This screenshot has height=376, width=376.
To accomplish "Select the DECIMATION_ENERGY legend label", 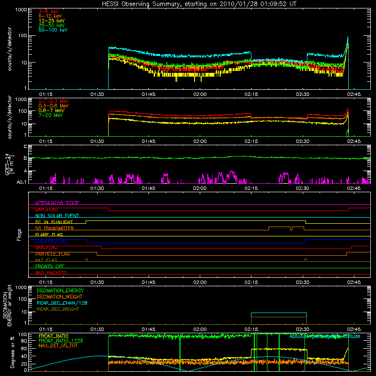I will pyautogui.click(x=60, y=290).
